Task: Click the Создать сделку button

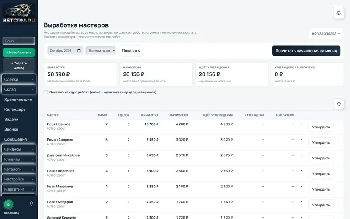Action: tap(19, 65)
